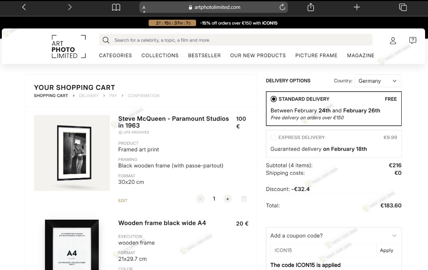Click the '21x29.7 cm' format value
The height and width of the screenshot is (270, 428).
[x=132, y=259]
